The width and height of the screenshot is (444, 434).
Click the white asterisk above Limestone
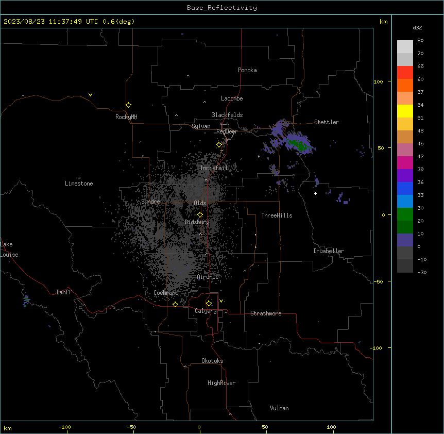point(79,178)
